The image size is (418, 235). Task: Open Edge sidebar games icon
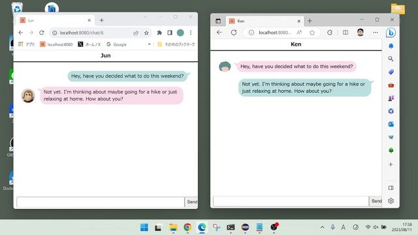click(x=391, y=99)
